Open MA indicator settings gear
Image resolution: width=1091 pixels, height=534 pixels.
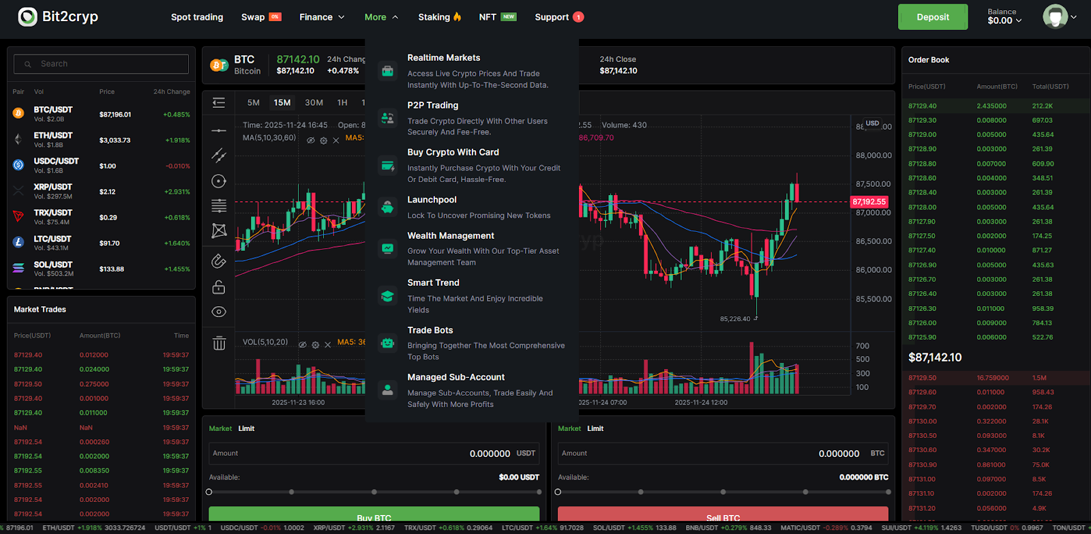coord(324,140)
